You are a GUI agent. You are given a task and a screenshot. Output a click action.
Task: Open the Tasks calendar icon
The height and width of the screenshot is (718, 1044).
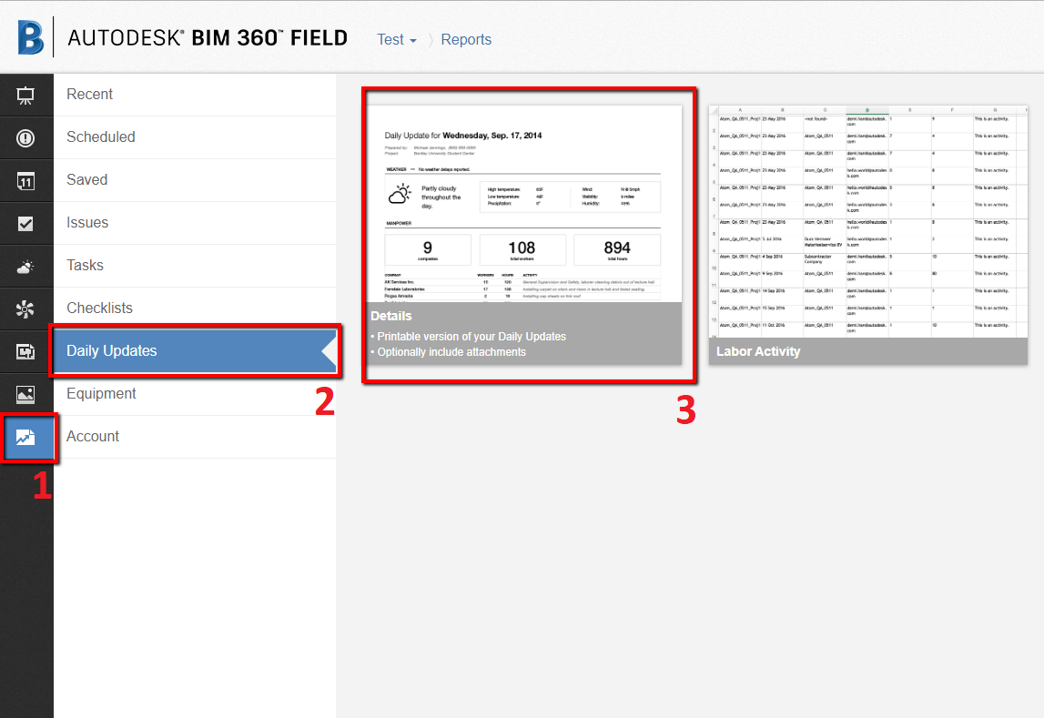pyautogui.click(x=26, y=179)
